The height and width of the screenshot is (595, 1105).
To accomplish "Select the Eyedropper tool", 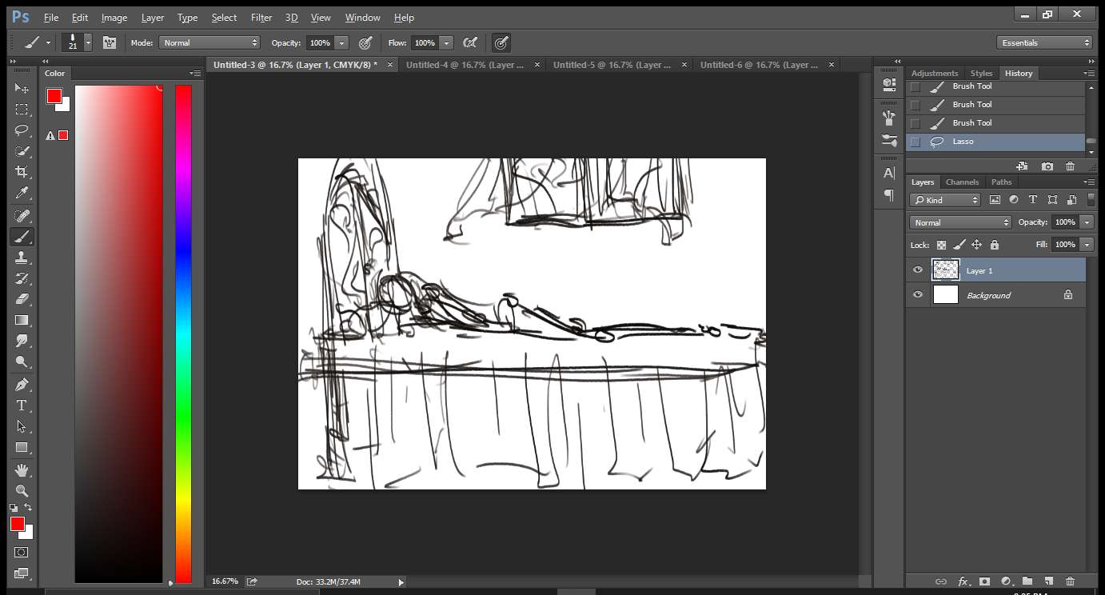I will (x=22, y=193).
